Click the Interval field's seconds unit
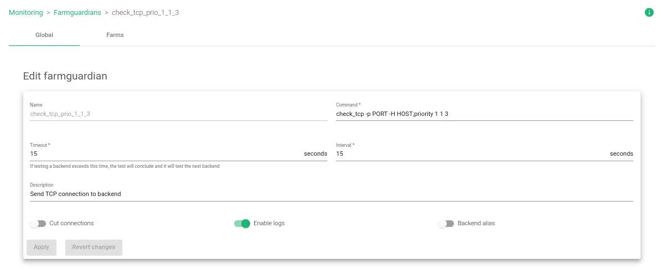The image size is (661, 270). click(621, 153)
